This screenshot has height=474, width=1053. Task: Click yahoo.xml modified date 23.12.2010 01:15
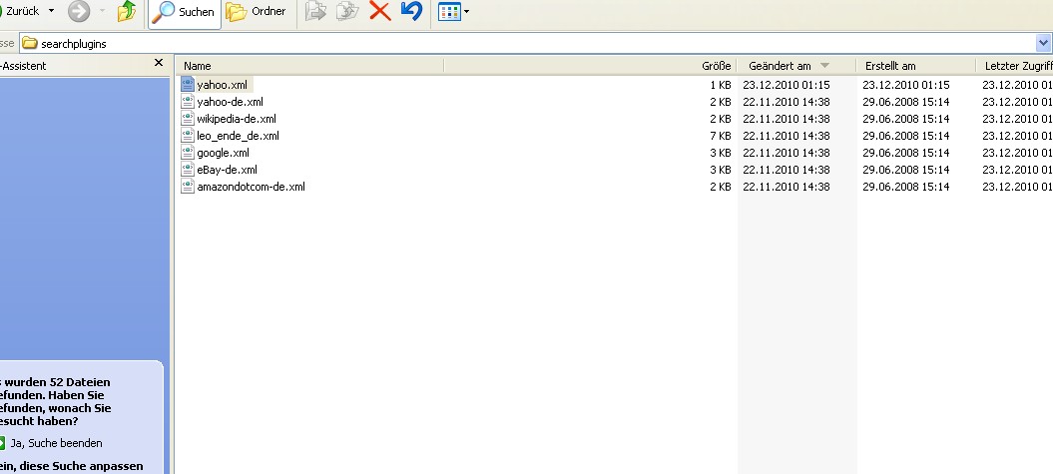click(x=787, y=85)
